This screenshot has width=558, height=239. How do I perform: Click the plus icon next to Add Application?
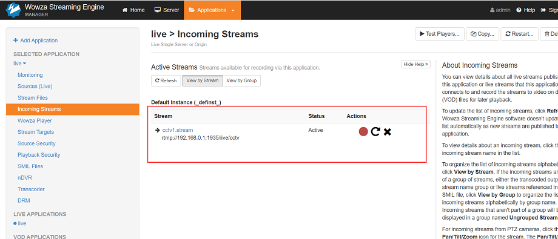point(15,41)
